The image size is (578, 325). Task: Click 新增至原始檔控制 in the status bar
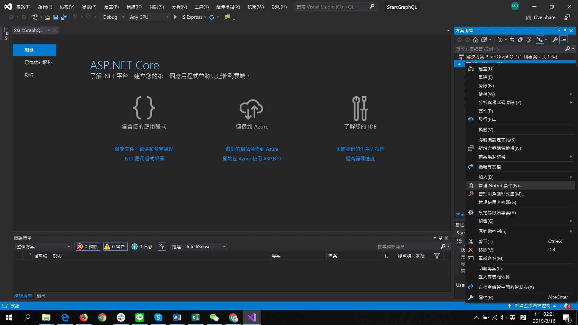(532, 306)
